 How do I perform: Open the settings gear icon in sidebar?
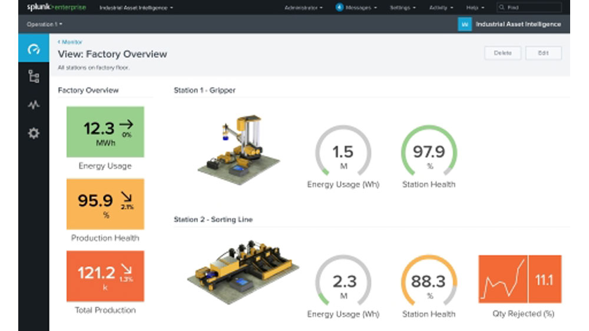(x=34, y=133)
